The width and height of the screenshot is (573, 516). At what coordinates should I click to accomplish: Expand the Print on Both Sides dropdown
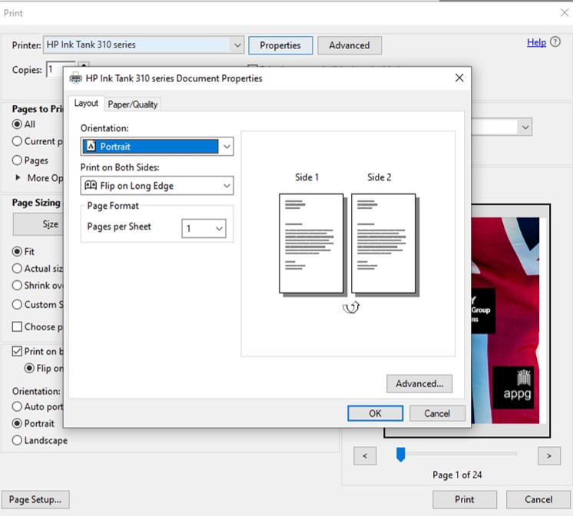click(x=157, y=186)
